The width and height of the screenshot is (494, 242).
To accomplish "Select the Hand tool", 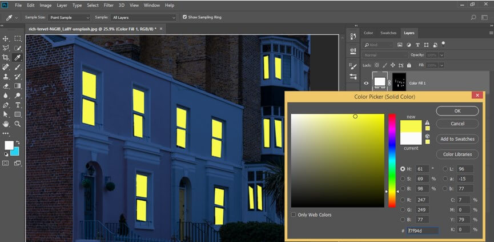I will point(5,124).
